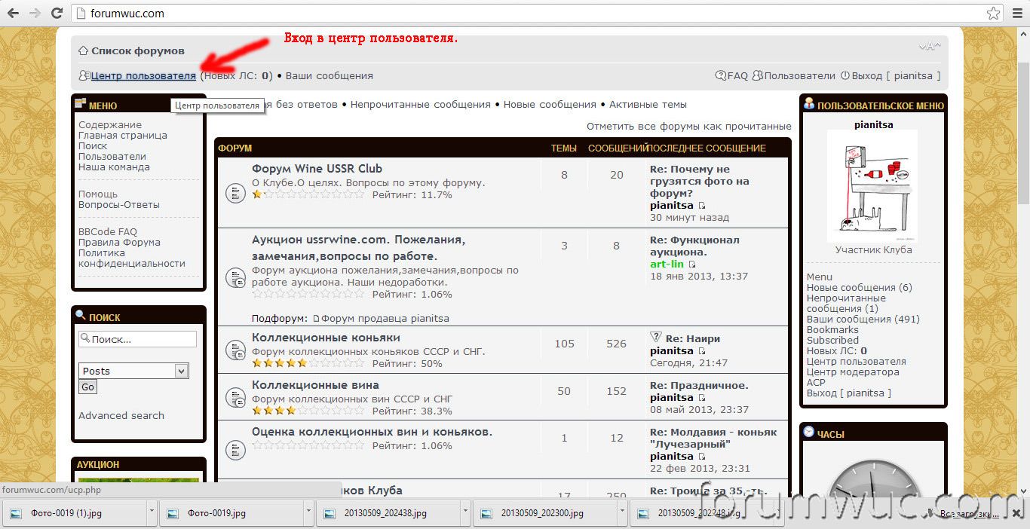
Task: Click forum icon beside Коллекционные коньяки
Action: 235,350
